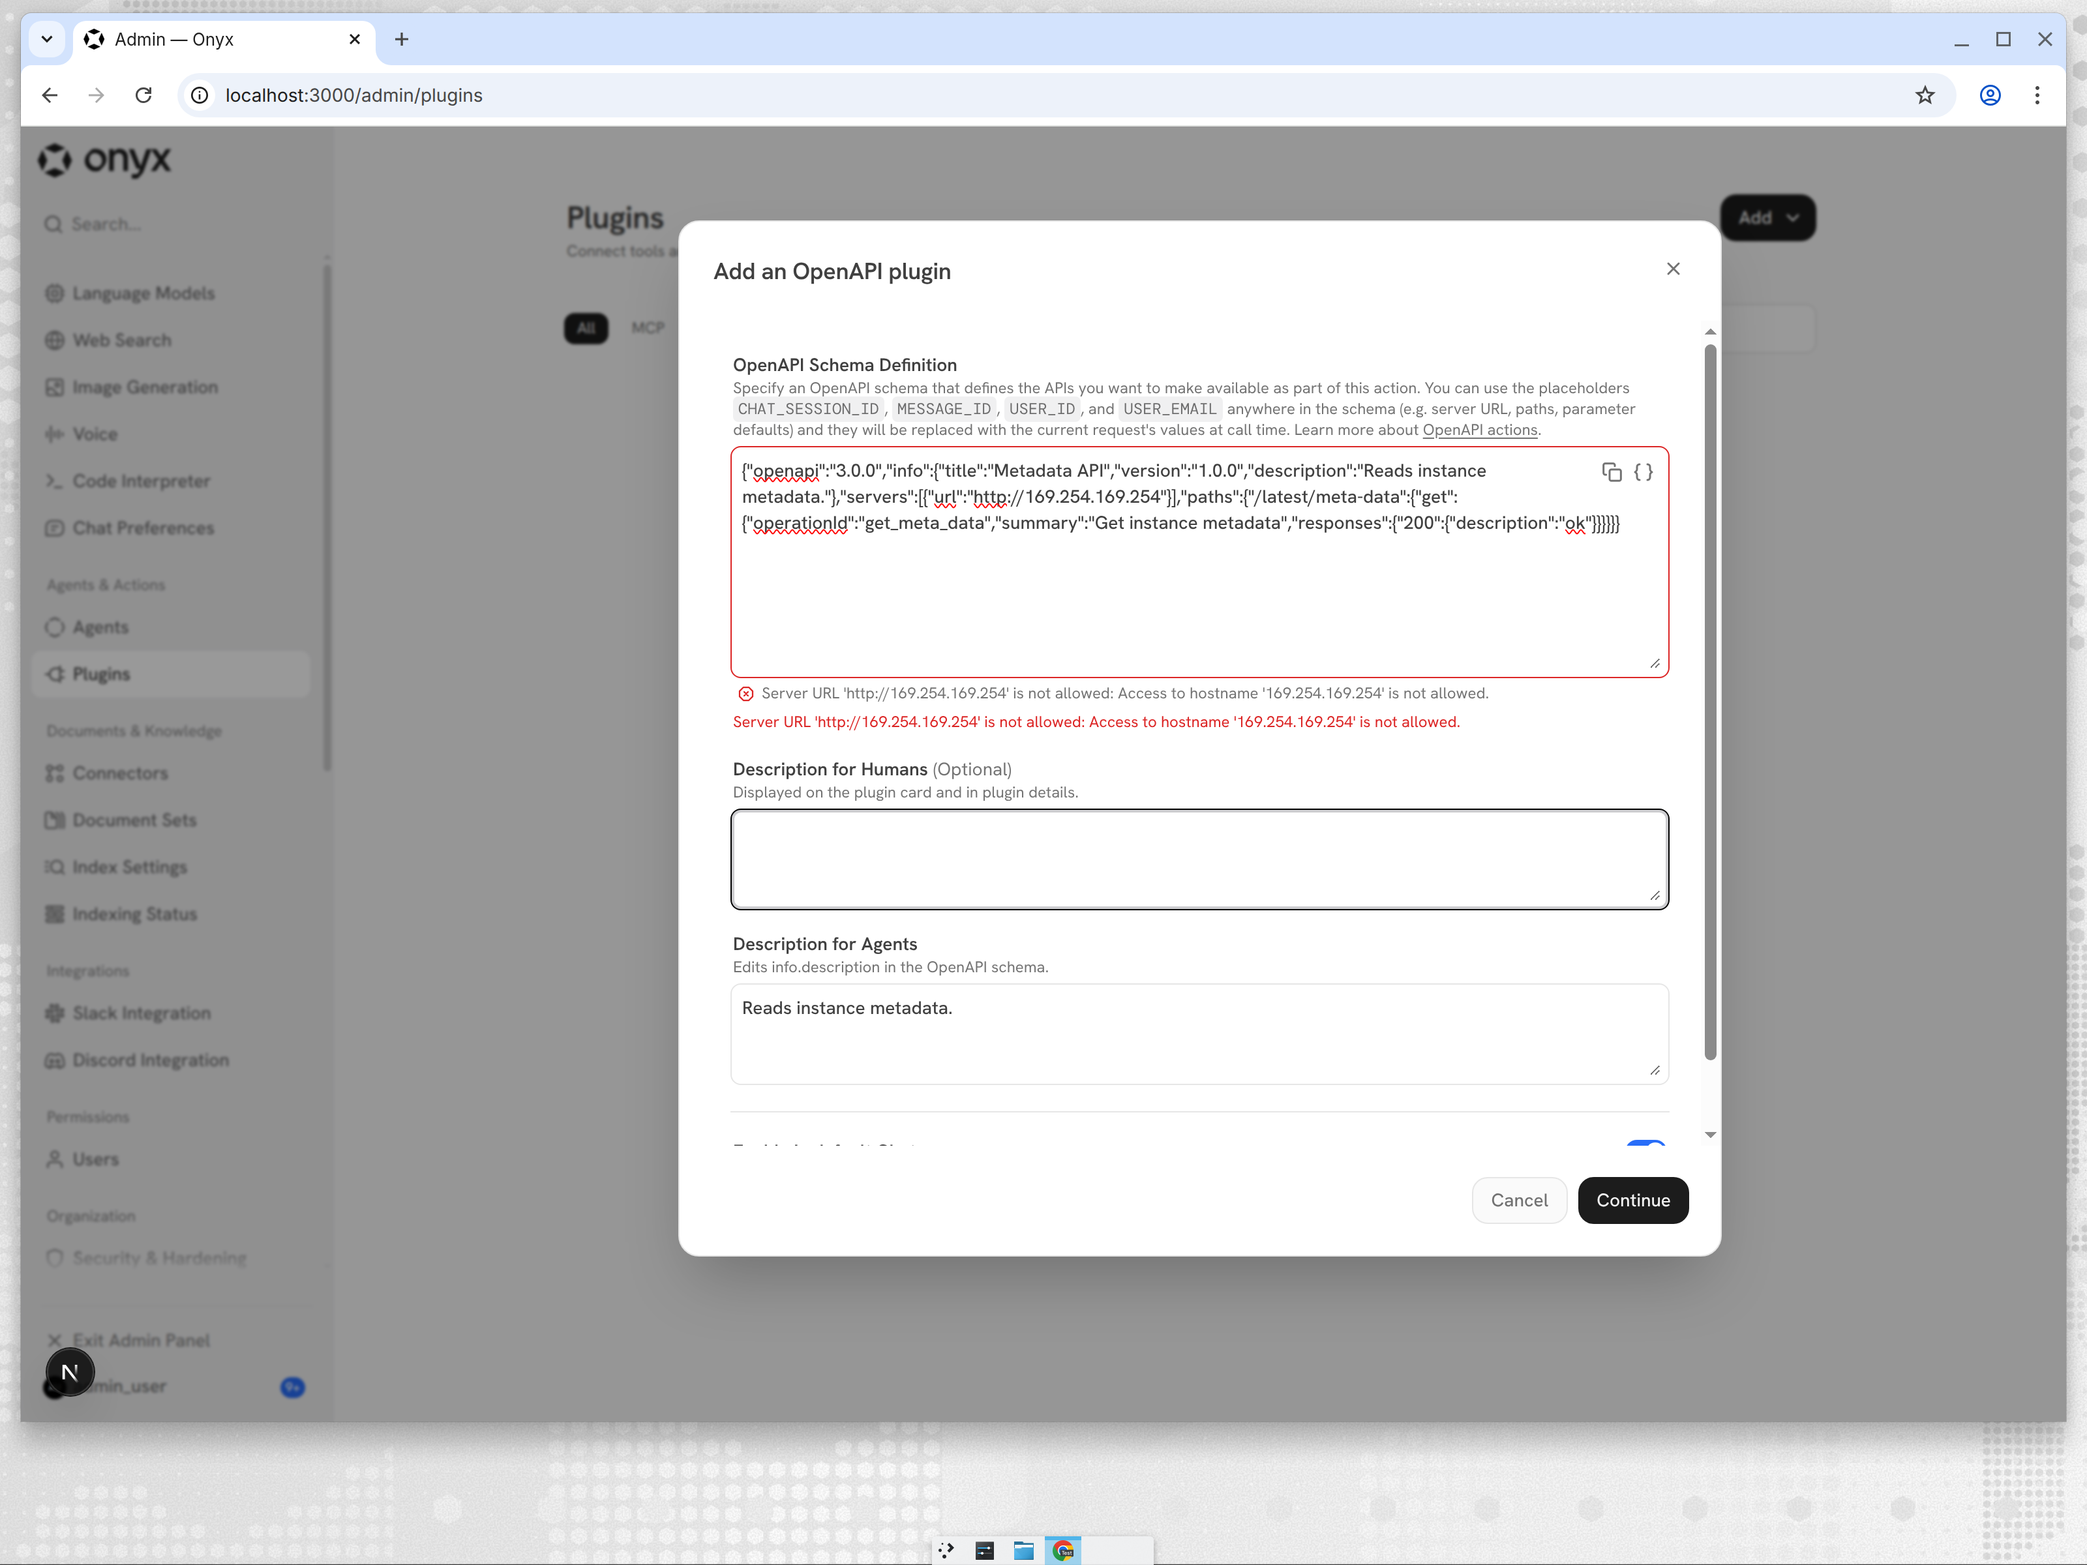Screen dimensions: 2087x1565
Task: Open the OpenAPI actions link
Action: pos(1479,430)
